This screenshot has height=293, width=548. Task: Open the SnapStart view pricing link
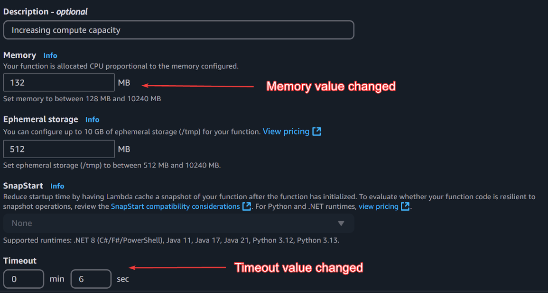pyautogui.click(x=378, y=206)
